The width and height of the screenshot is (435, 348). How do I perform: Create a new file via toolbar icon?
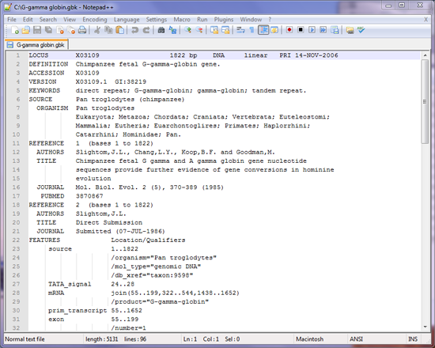(x=15, y=30)
